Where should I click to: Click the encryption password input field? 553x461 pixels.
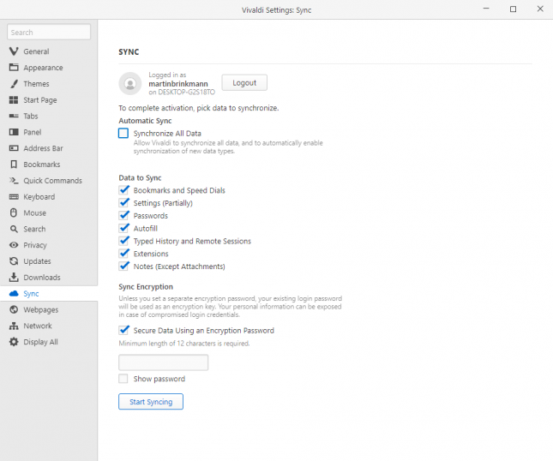163,362
